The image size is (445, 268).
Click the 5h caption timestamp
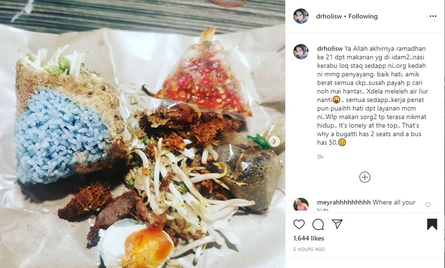tap(320, 157)
